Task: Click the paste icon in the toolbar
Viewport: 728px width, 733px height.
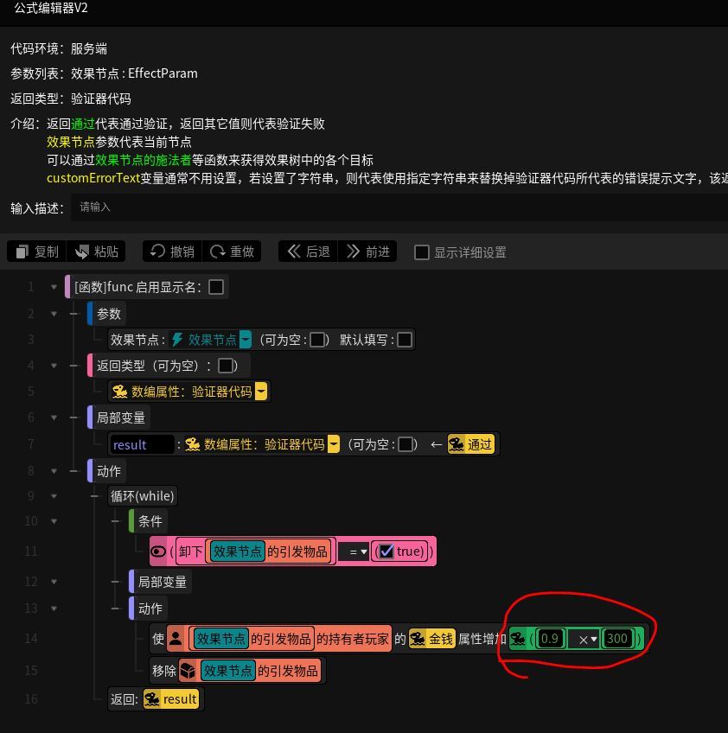Action: click(82, 252)
